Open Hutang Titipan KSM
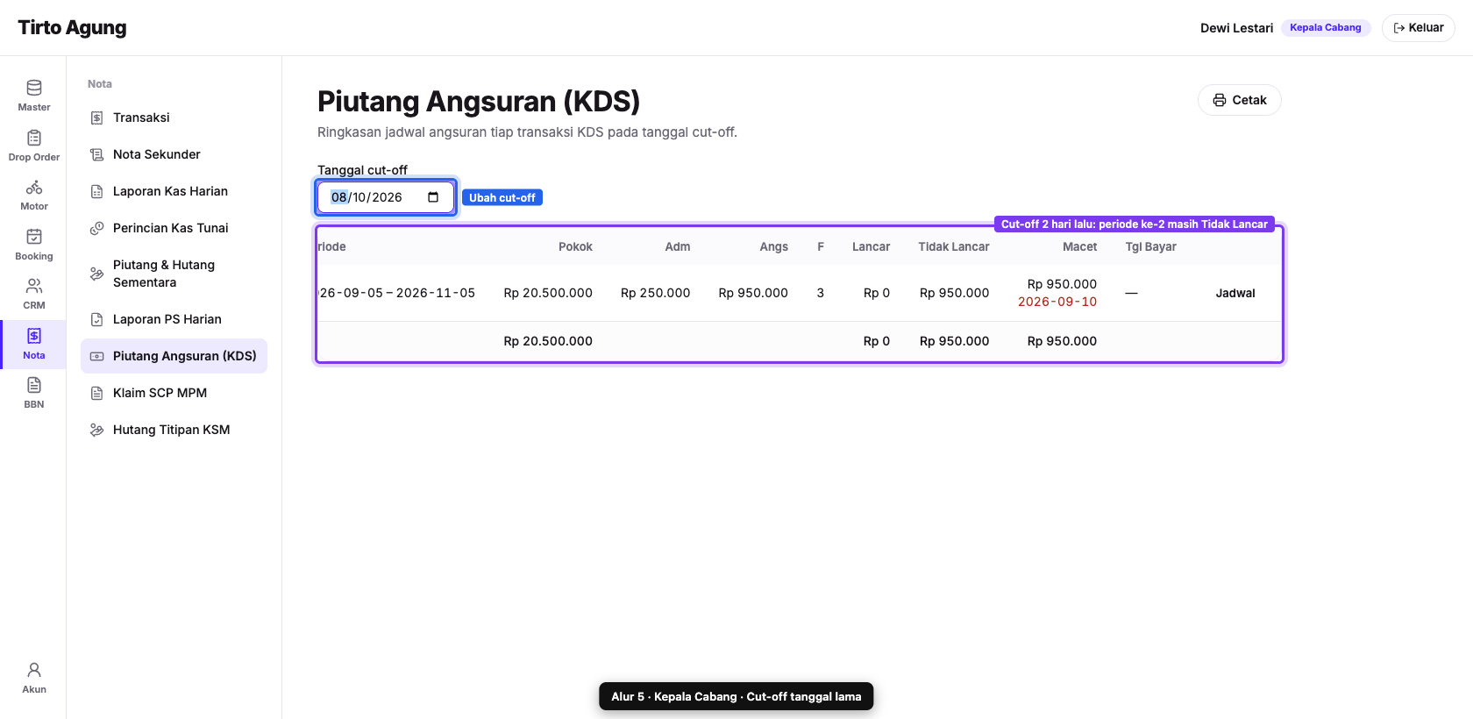This screenshot has height=719, width=1473. [174, 430]
